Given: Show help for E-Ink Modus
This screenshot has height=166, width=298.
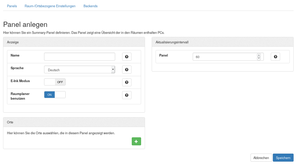Looking at the screenshot, I should 127,82.
